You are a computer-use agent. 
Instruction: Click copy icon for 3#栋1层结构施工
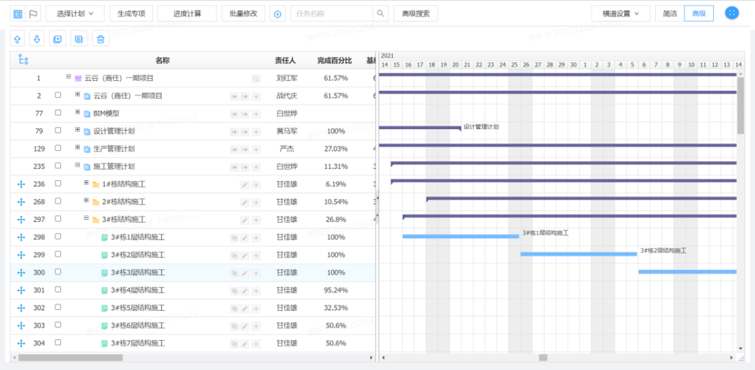234,237
